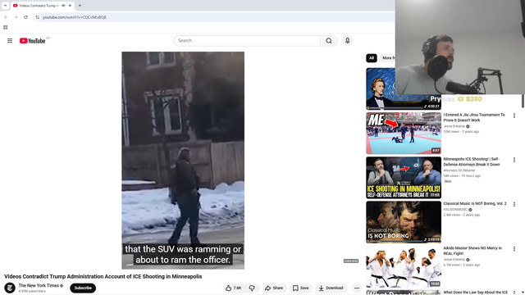View site information icon in address bar
The image size is (525, 295).
(38, 17)
